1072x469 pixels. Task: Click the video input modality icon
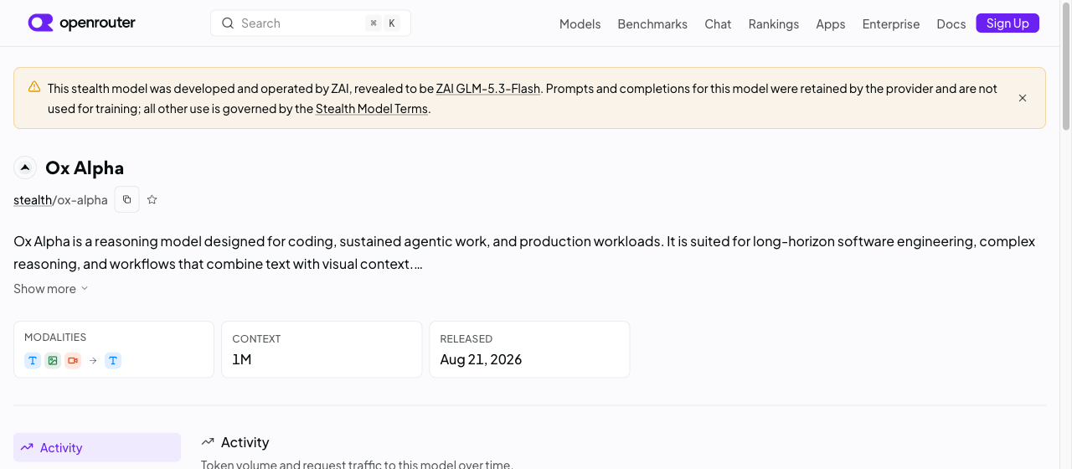(x=73, y=360)
